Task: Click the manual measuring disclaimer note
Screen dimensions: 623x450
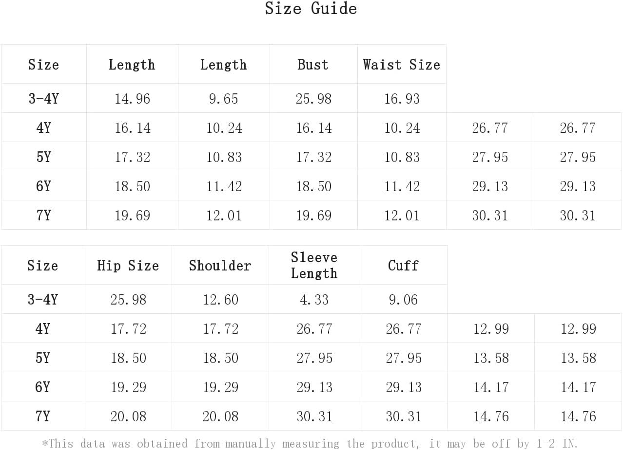Action: click(x=310, y=444)
